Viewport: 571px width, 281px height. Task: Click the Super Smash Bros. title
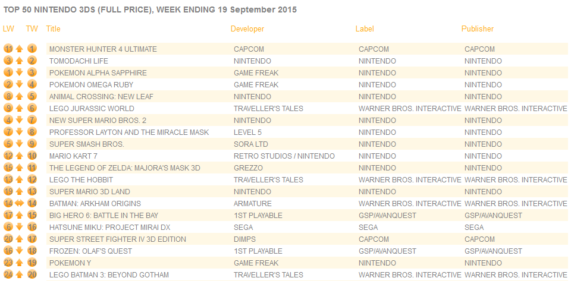(87, 144)
